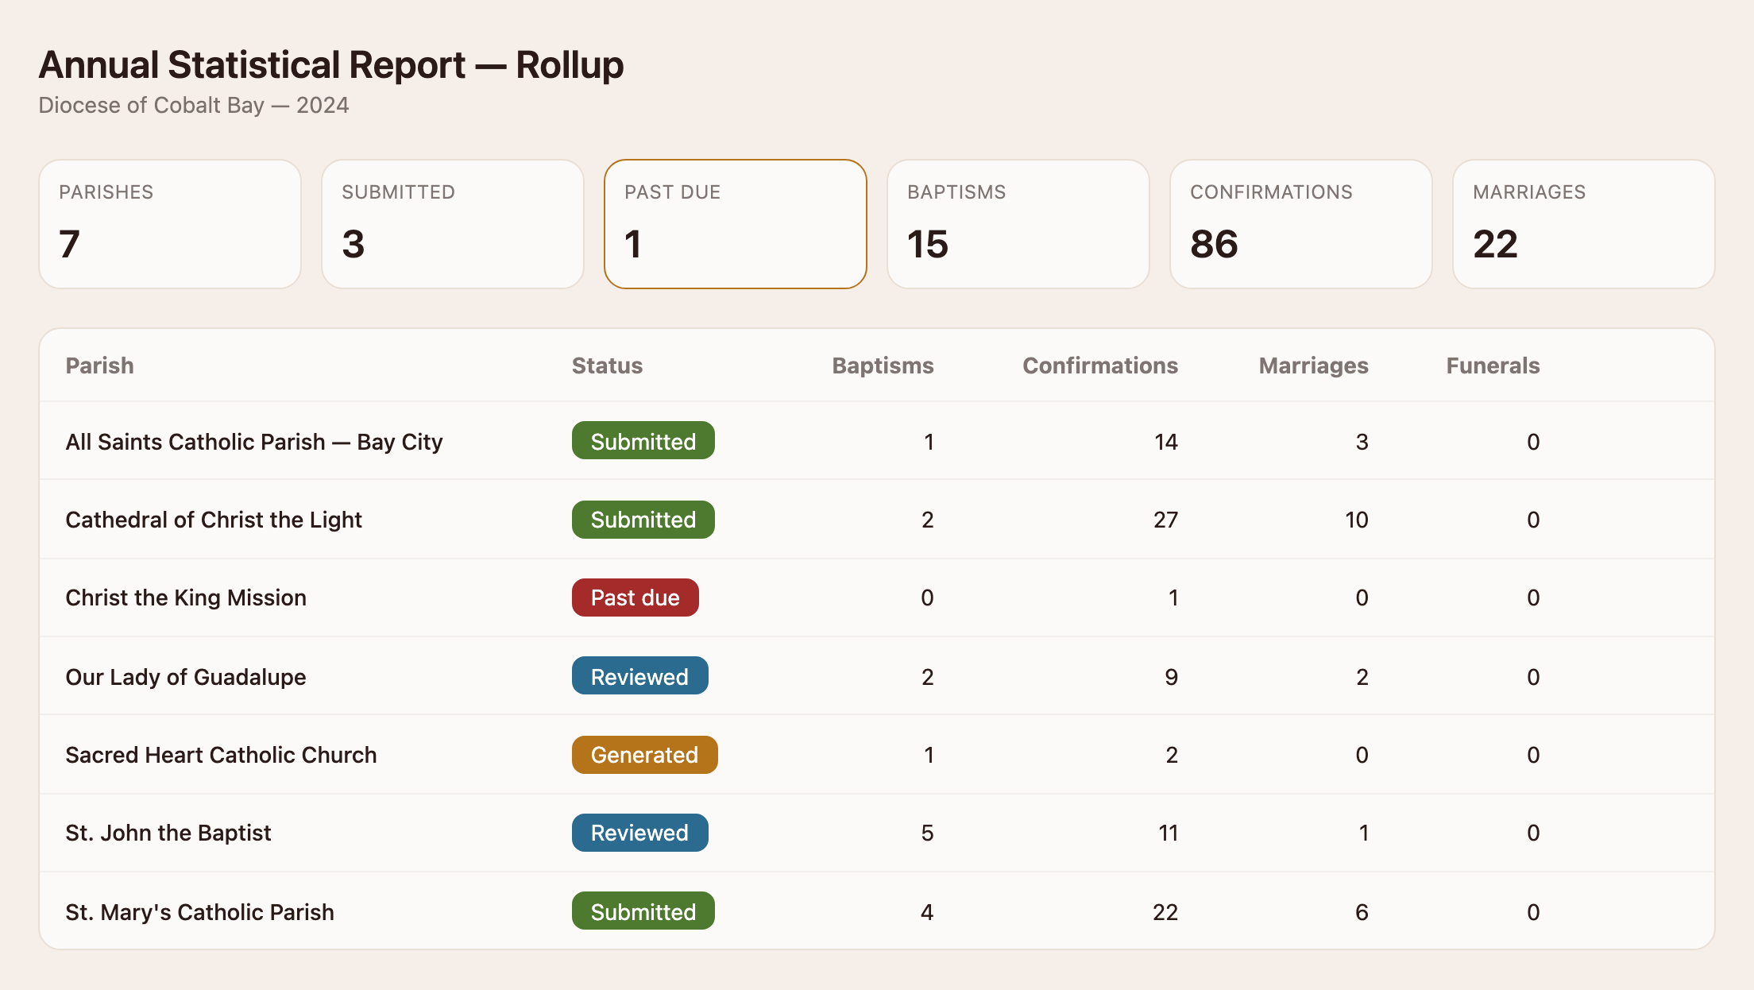Select the Marriages summary card
This screenshot has width=1754, height=990.
[1584, 224]
